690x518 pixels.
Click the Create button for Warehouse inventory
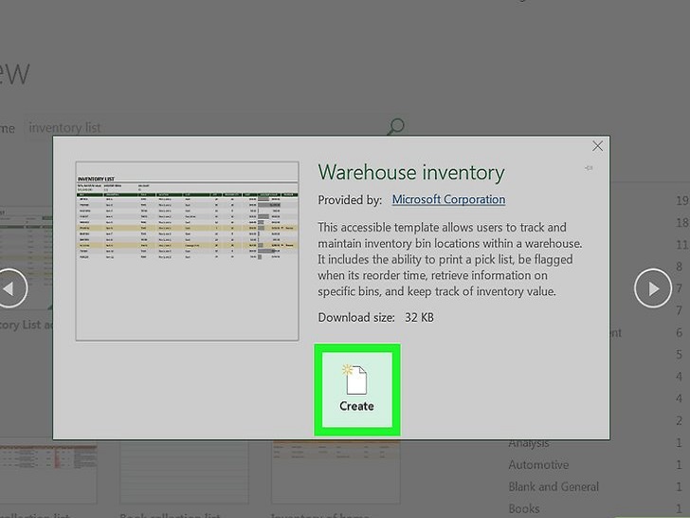click(357, 390)
